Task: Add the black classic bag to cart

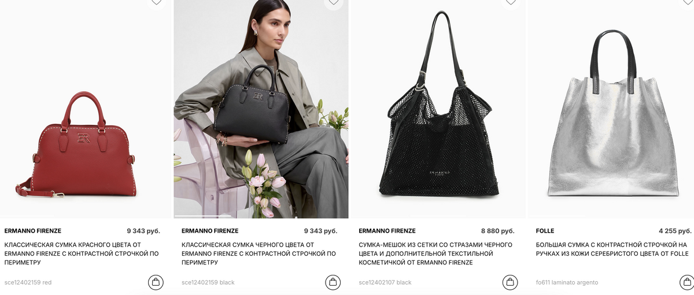Action: tap(333, 282)
